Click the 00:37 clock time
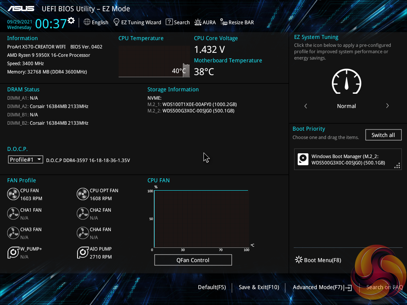The width and height of the screenshot is (407, 305). pyautogui.click(x=51, y=24)
